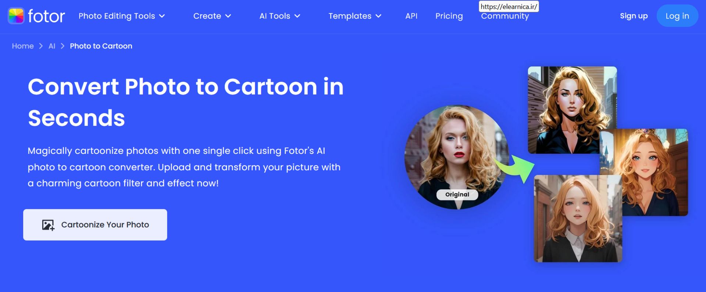Visit the Community page
706x292 pixels.
pos(505,16)
